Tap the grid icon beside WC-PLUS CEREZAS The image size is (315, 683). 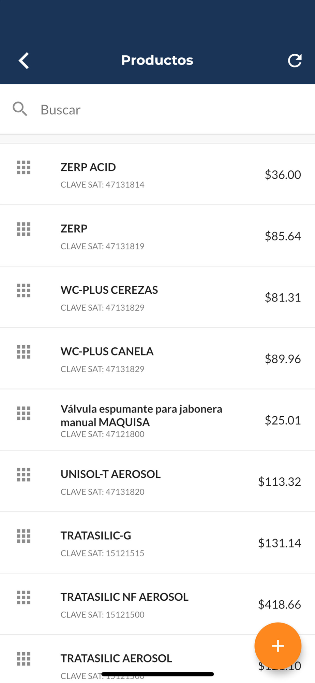coord(24,290)
